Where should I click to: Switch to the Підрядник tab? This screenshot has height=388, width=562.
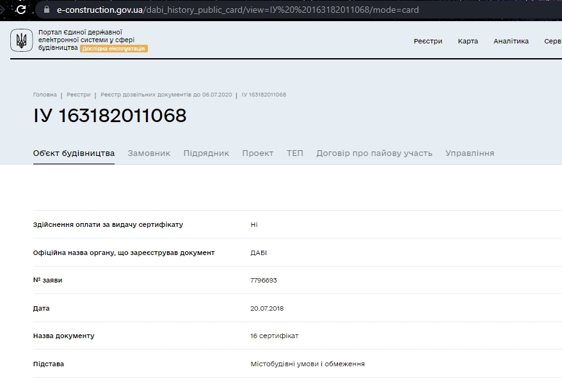tap(206, 153)
